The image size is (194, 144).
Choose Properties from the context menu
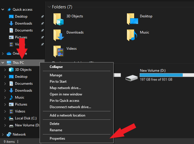[x=57, y=139]
